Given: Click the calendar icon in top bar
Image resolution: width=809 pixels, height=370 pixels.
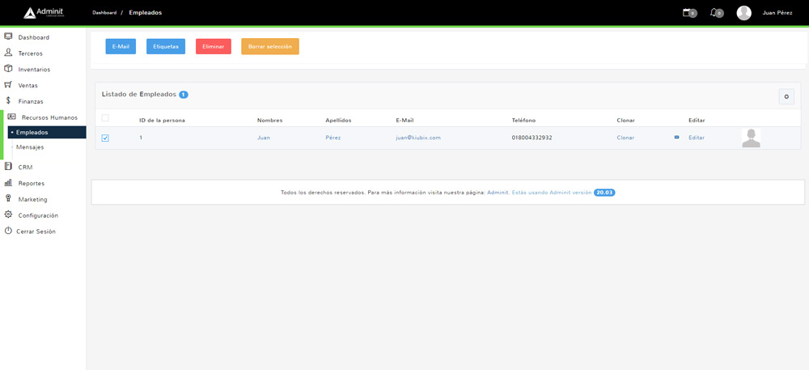Looking at the screenshot, I should tap(688, 13).
